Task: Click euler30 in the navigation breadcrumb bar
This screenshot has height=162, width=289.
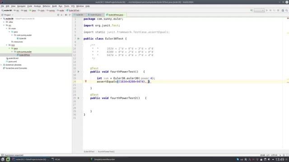Action: tap(7, 10)
